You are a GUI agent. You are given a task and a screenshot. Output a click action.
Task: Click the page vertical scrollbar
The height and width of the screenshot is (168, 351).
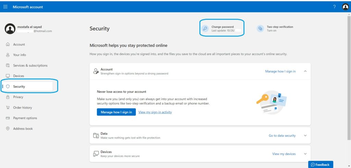pyautogui.click(x=349, y=86)
